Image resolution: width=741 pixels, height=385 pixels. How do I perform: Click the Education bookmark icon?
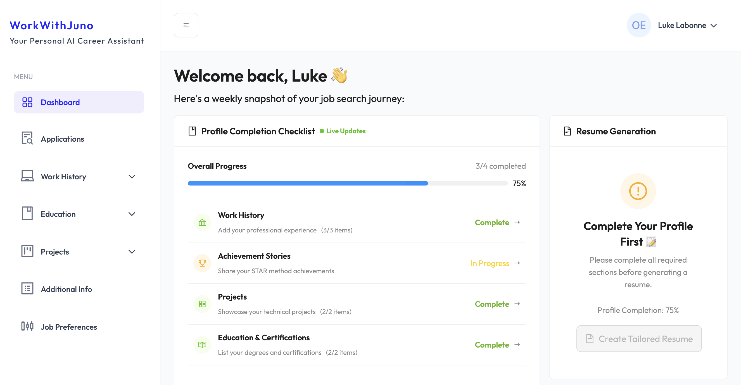27,214
